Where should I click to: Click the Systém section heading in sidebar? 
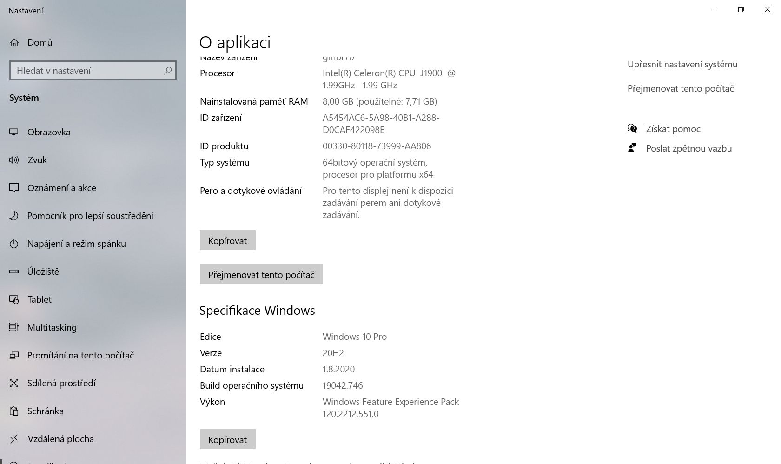[24, 98]
